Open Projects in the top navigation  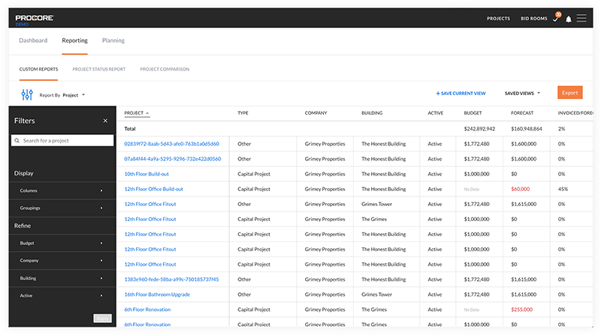[x=498, y=18]
